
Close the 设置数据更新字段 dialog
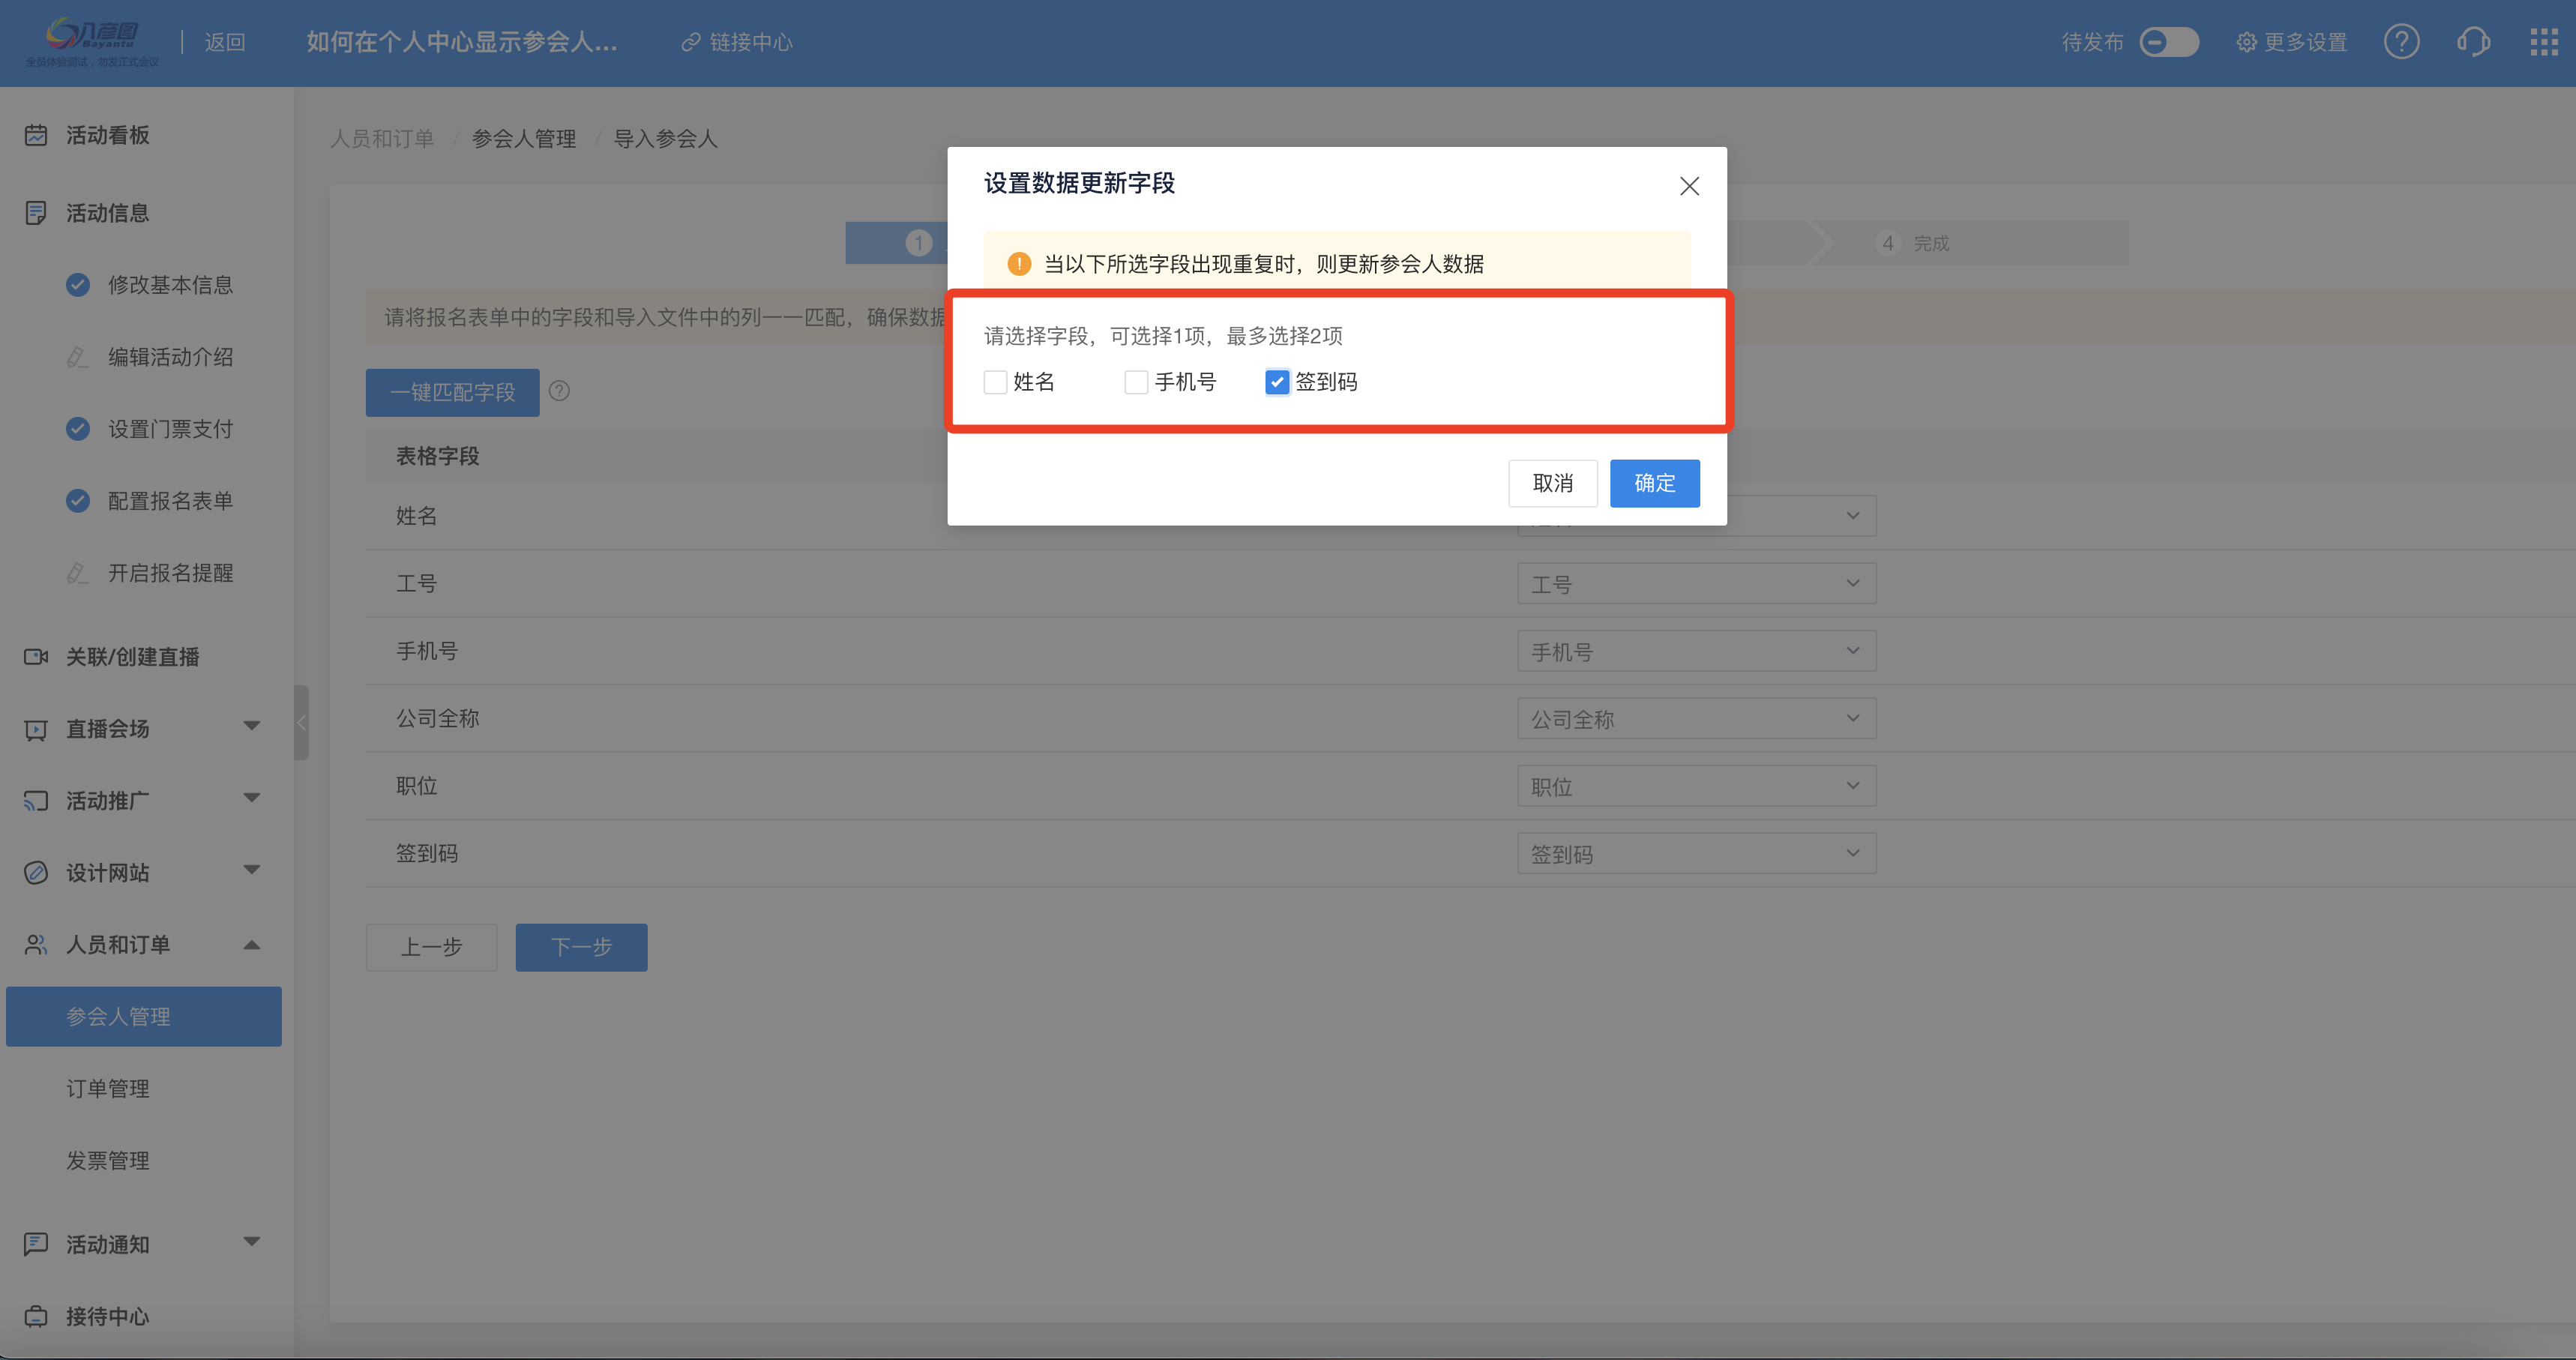[1689, 186]
